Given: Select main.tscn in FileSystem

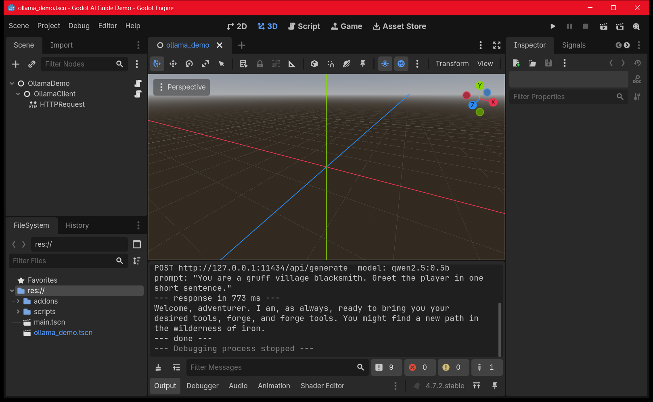Looking at the screenshot, I should point(49,322).
